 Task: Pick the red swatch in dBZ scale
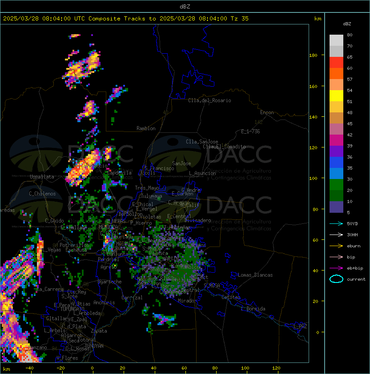[x=336, y=63]
